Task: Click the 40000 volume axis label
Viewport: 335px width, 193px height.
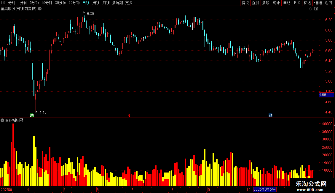Action: pos(327,124)
